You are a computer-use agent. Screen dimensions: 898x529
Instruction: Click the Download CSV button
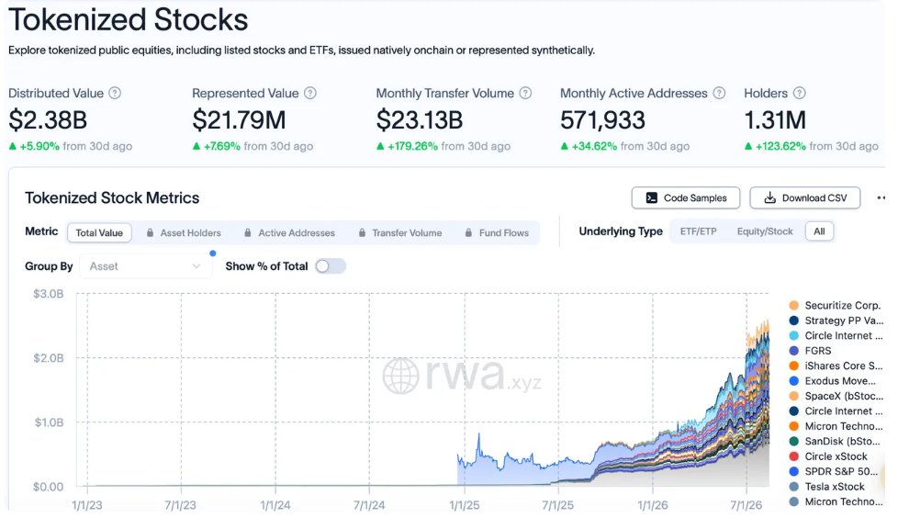point(804,197)
